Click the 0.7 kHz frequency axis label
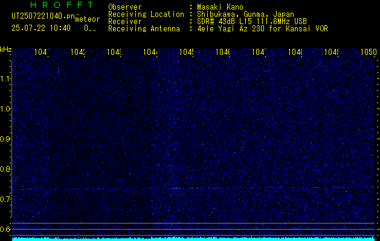 [x=5, y=199]
